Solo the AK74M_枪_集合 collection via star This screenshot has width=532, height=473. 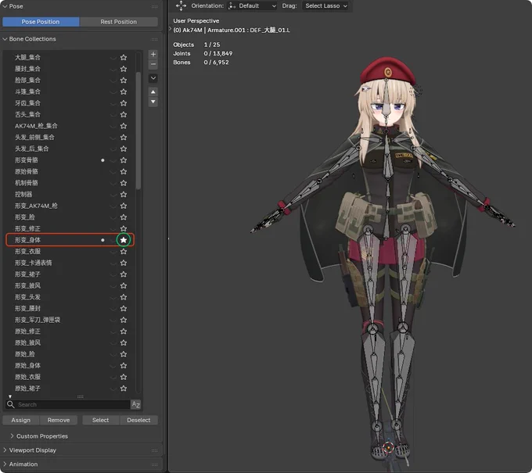124,126
